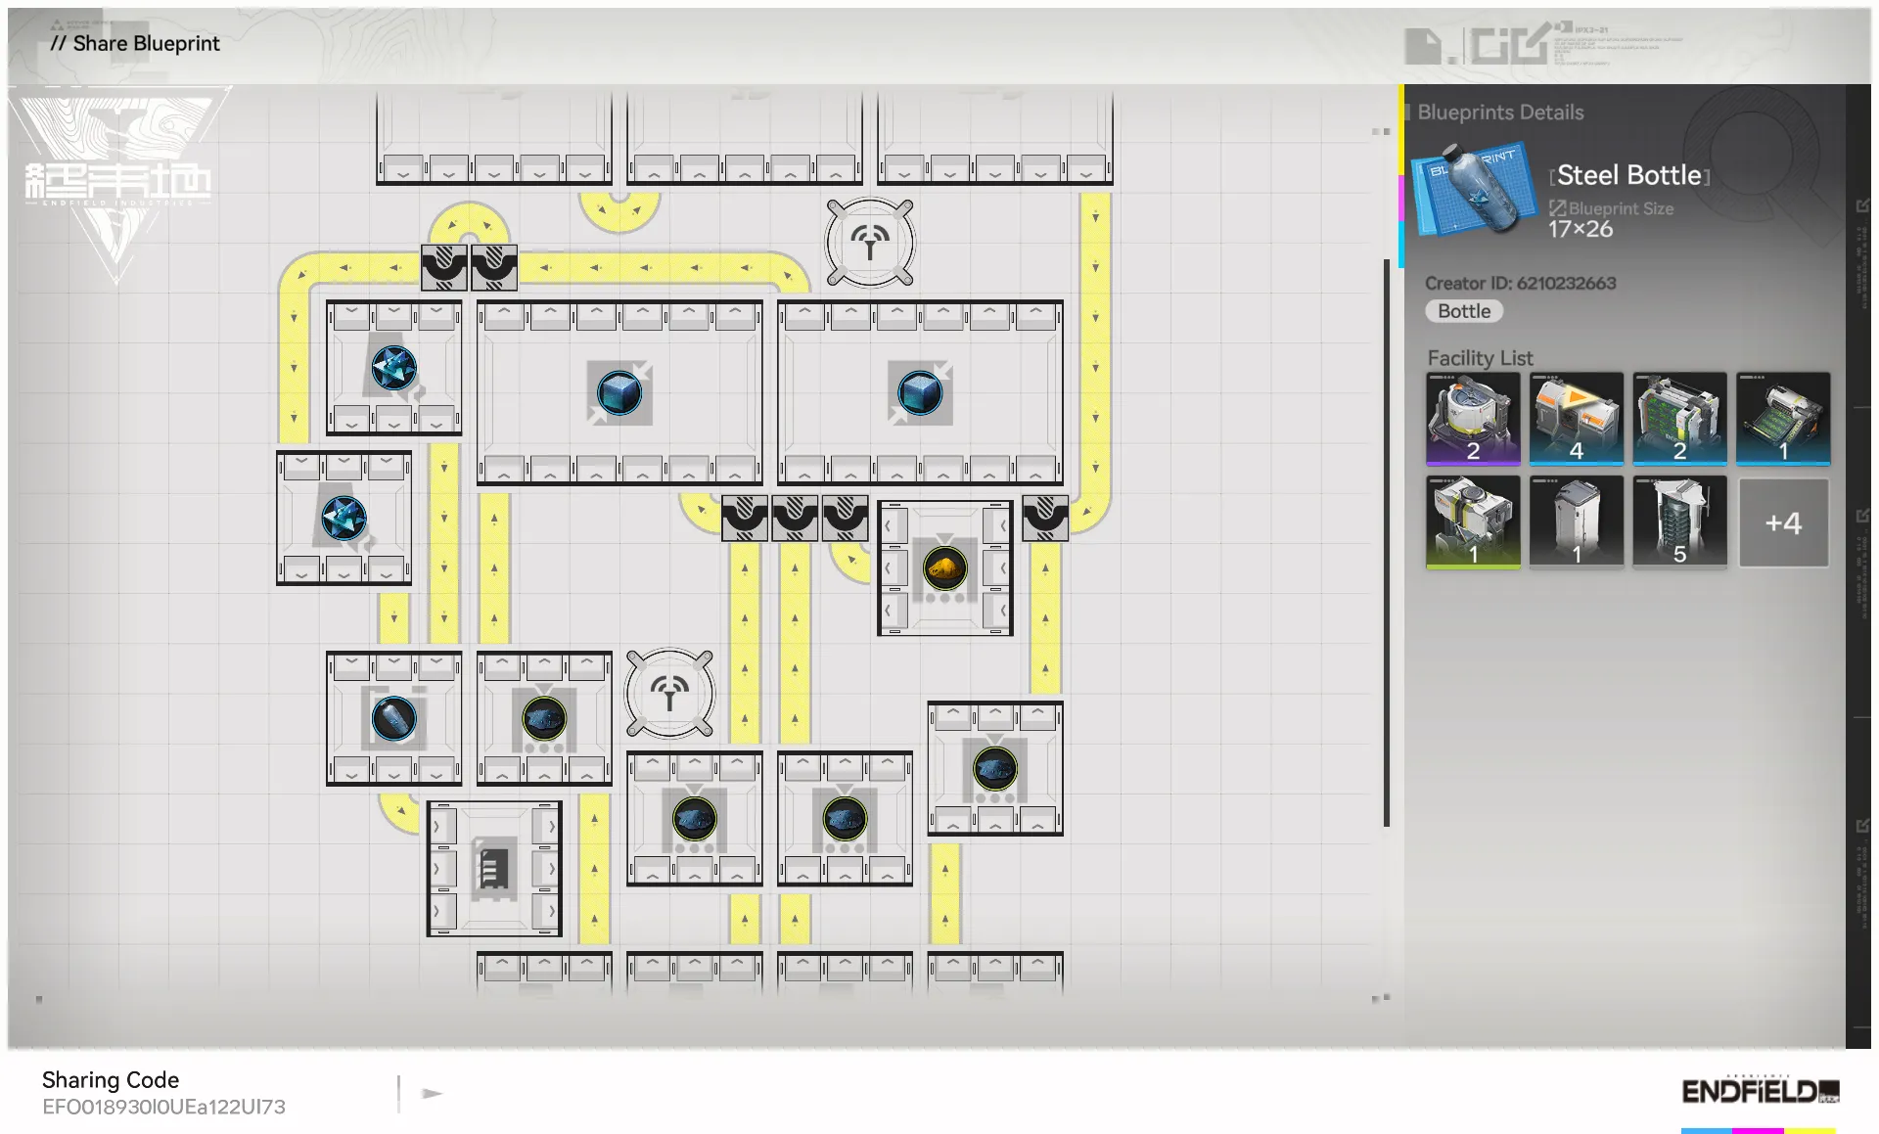
Task: Click the tall storage facility thumbnail with count 5
Action: point(1678,522)
